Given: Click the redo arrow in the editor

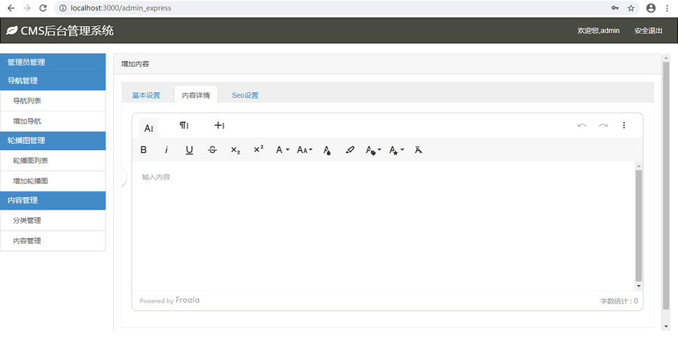Looking at the screenshot, I should 603,125.
